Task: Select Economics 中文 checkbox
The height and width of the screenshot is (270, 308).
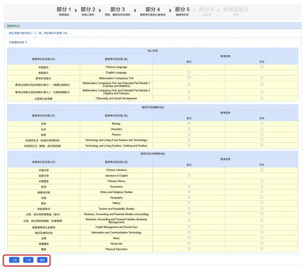Action: [262, 186]
